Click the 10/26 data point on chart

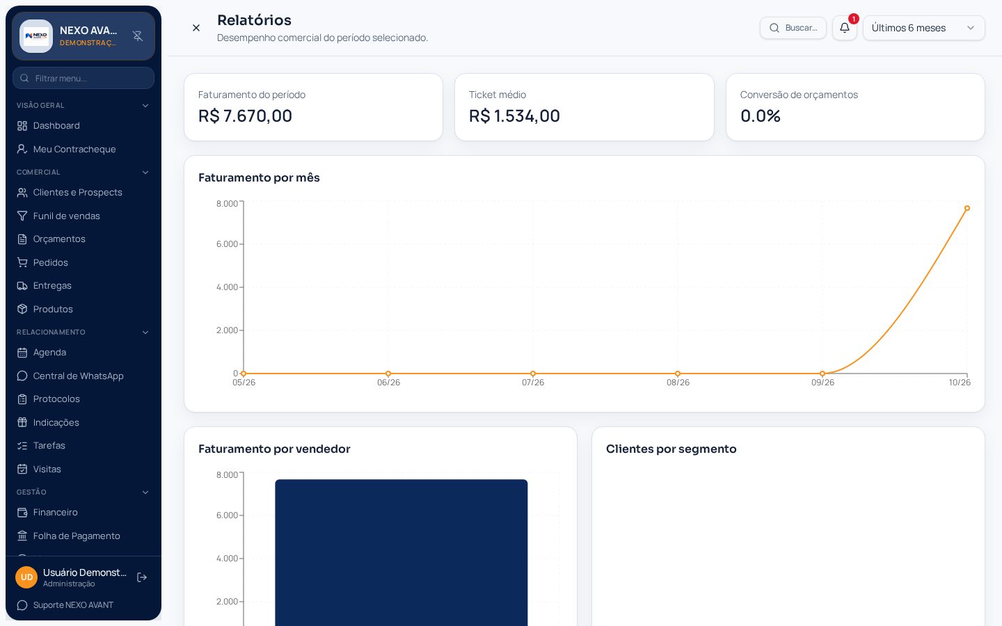pyautogui.click(x=967, y=208)
